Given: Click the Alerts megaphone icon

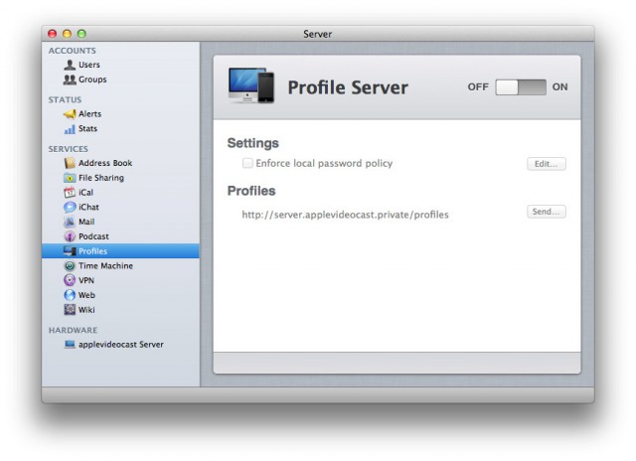Looking at the screenshot, I should pos(70,114).
